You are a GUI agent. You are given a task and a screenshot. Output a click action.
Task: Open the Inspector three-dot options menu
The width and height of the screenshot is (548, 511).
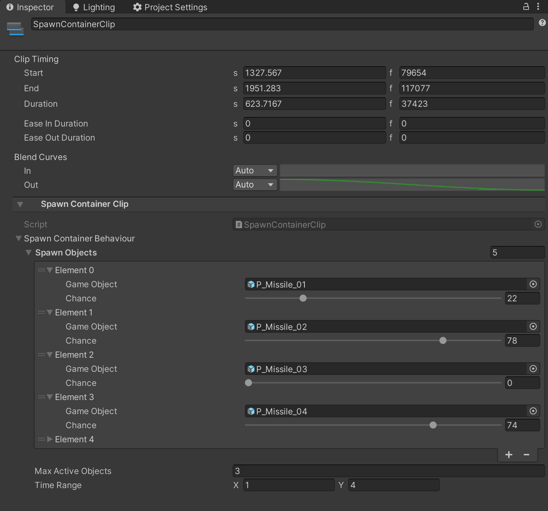538,7
